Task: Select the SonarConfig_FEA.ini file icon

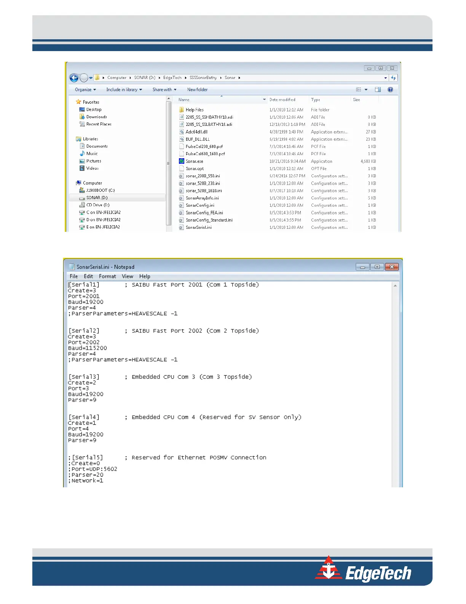Action: tap(182, 213)
